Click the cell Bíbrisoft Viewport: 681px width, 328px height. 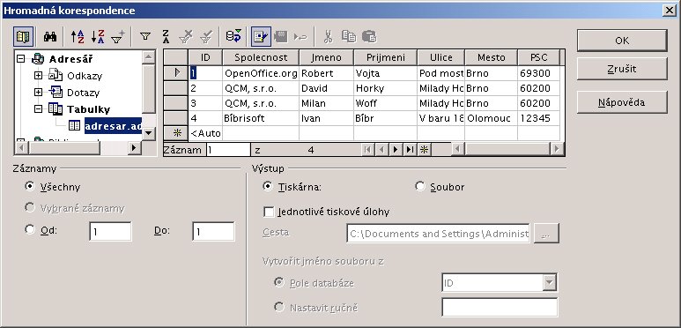click(x=261, y=118)
